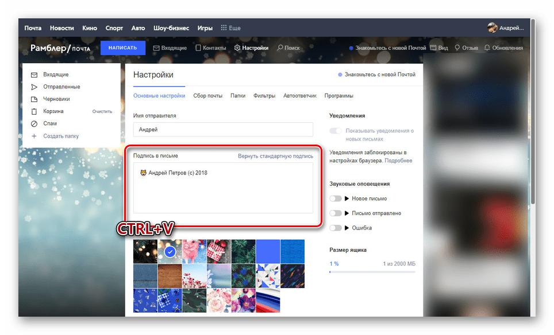Toggle the Новое письмо sound switch
Screen dimensions: 554x335
pyautogui.click(x=336, y=198)
